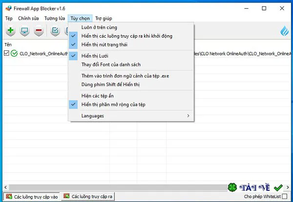
Task: Expand the Languages submenu
Action: click(131, 116)
